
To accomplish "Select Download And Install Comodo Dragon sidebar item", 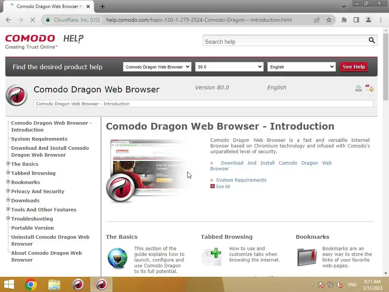I will (x=50, y=151).
